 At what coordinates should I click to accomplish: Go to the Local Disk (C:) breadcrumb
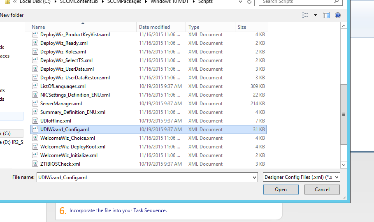35,2
